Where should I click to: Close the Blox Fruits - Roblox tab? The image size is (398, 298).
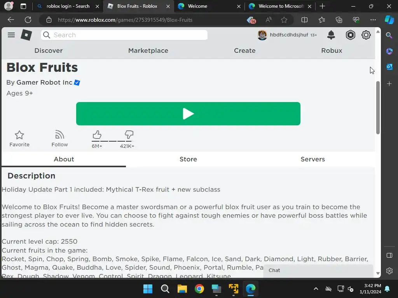(x=168, y=6)
